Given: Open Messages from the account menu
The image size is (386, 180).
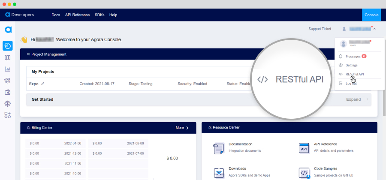Looking at the screenshot, I should click(x=353, y=56).
